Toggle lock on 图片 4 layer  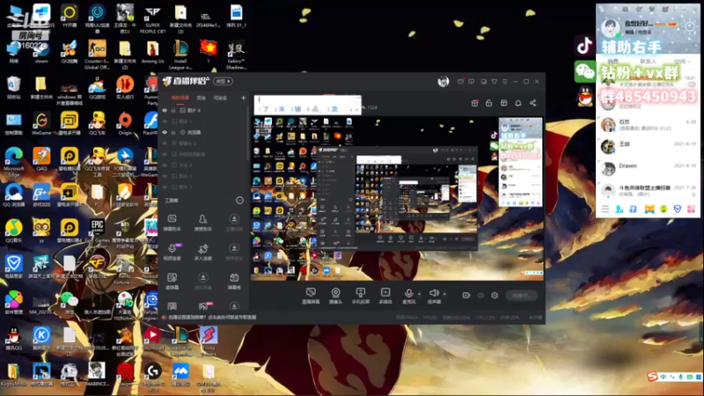[173, 111]
